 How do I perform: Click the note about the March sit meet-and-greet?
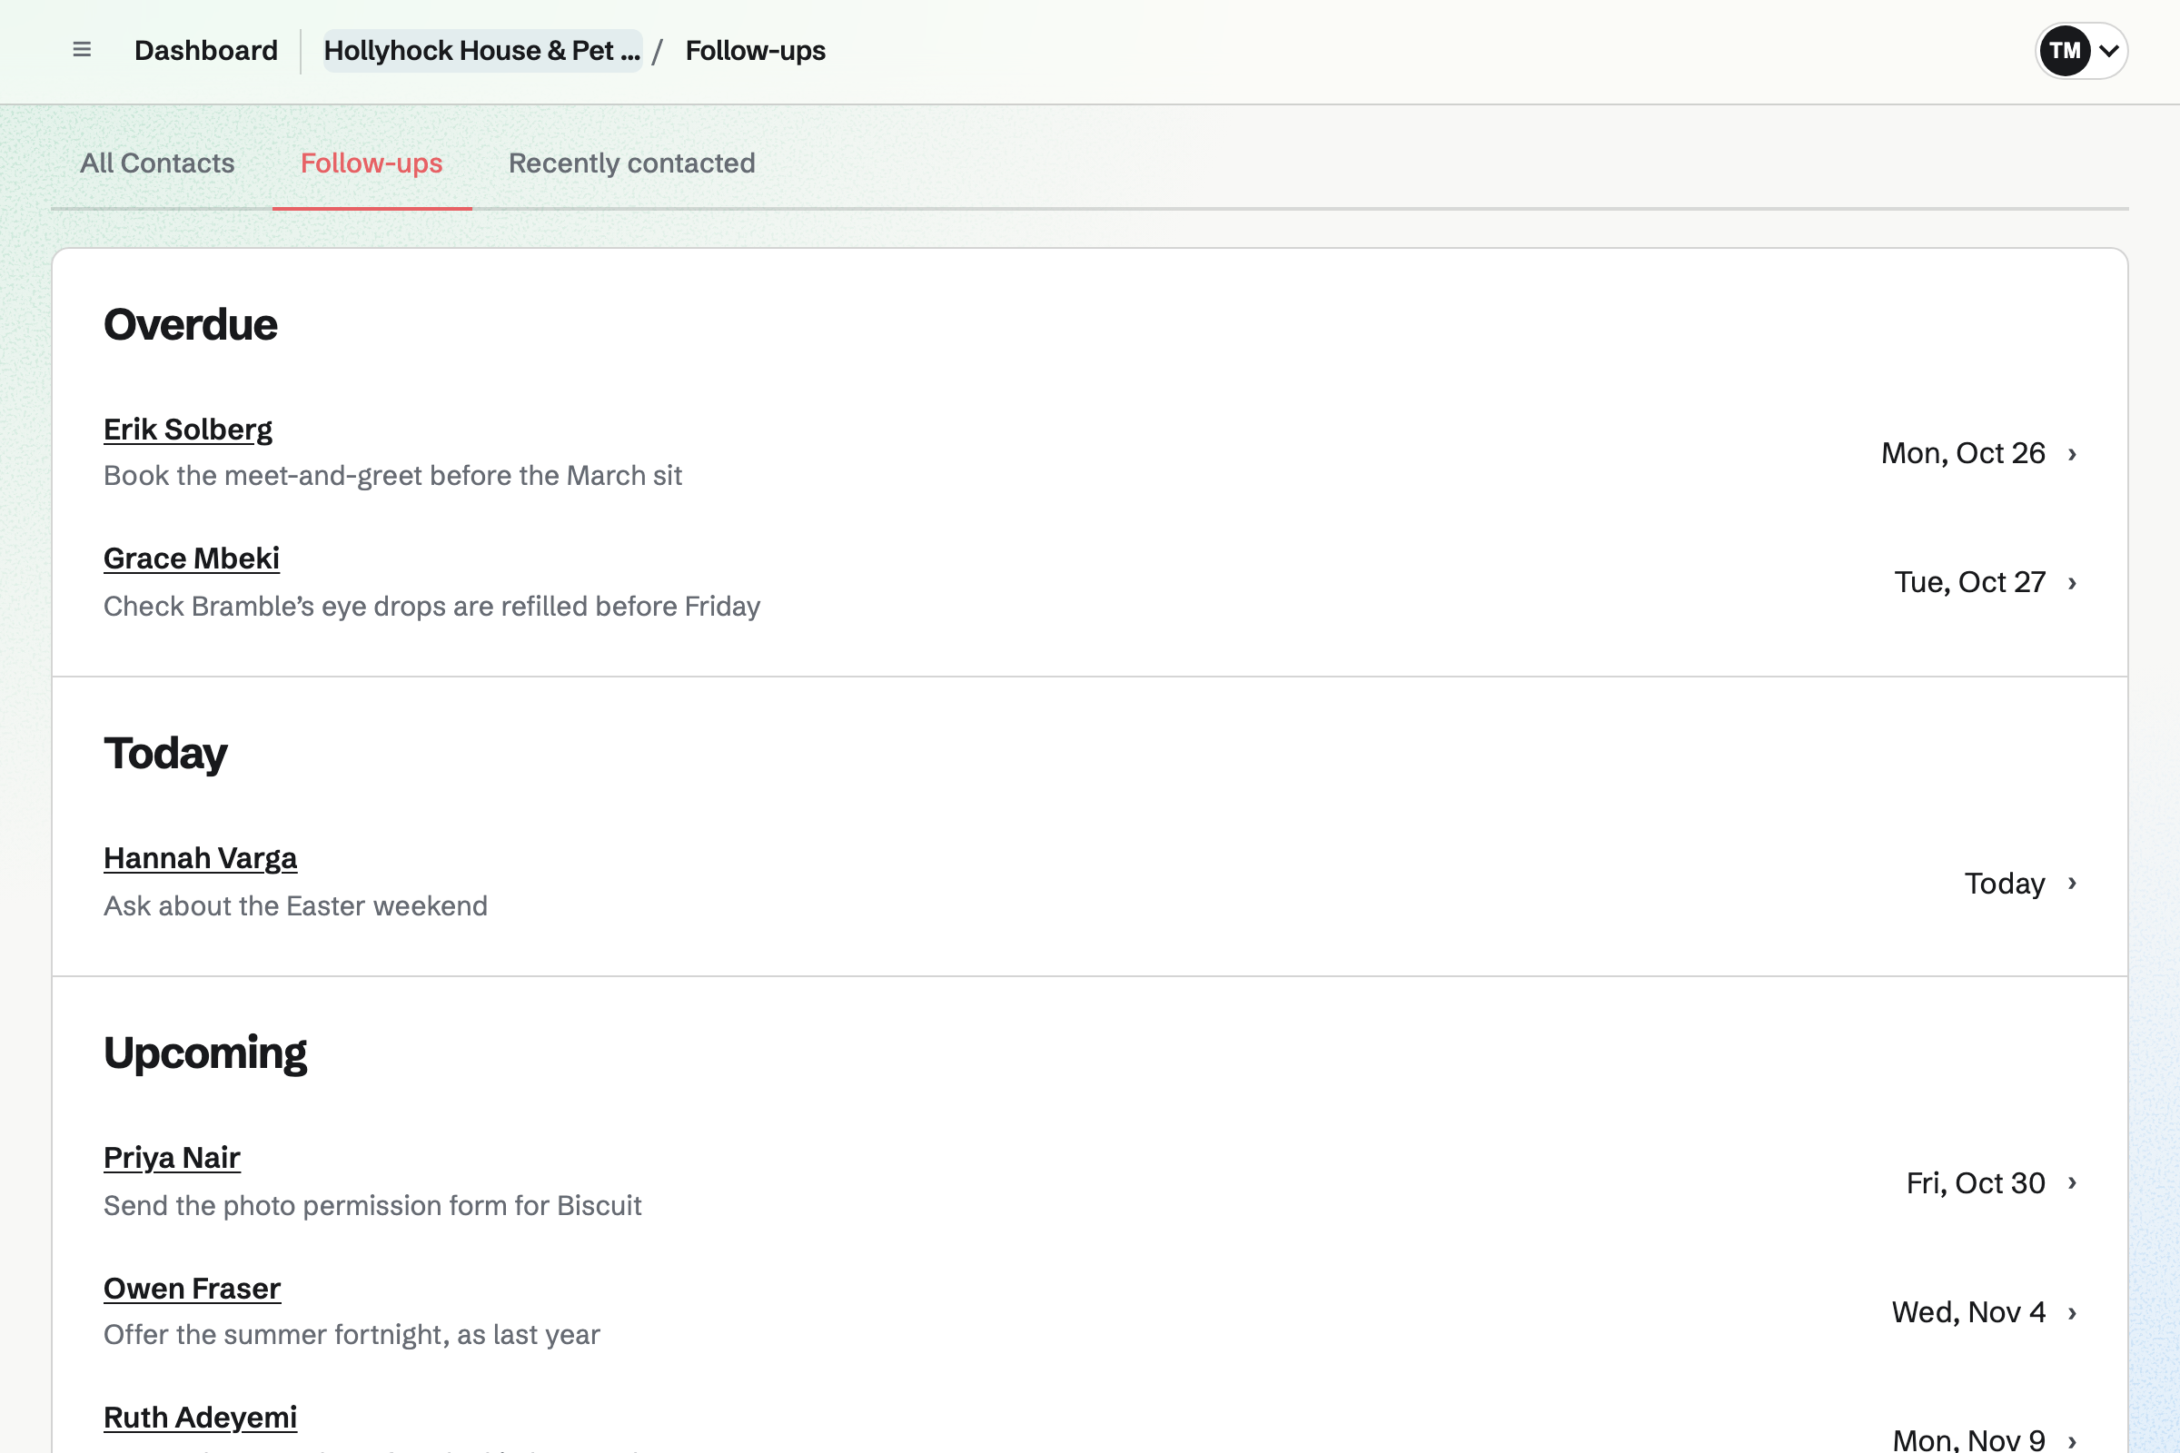tap(393, 475)
